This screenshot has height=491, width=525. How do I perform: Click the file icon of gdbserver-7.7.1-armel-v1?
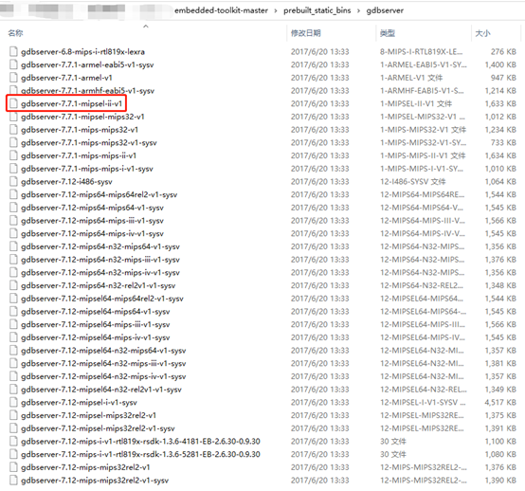[13, 78]
